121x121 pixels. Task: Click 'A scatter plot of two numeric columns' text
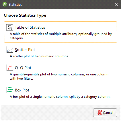coord(39,56)
